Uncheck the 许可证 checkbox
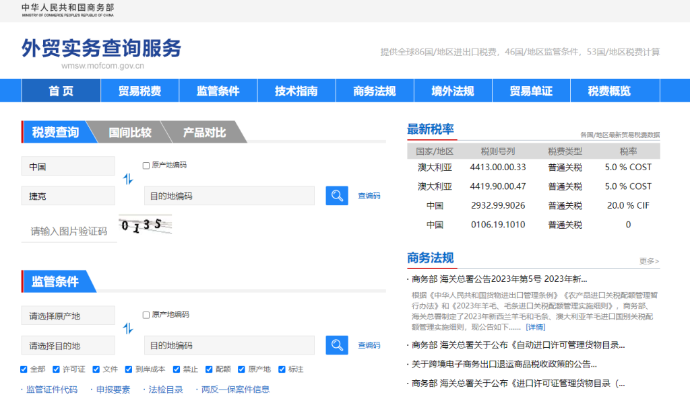This screenshot has height=401, width=690. click(56, 369)
